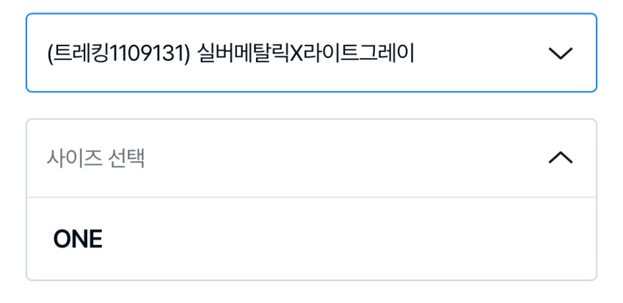
Task: Click the 트레킹1109131 product color field
Action: click(311, 54)
